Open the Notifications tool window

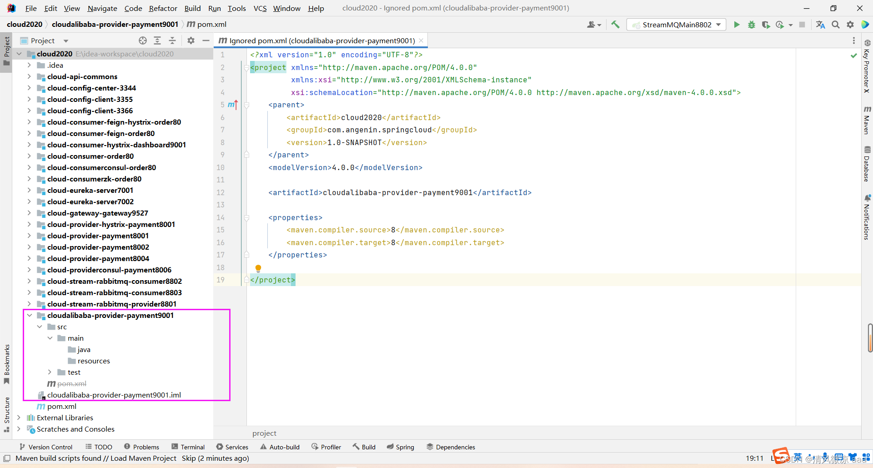tap(867, 217)
